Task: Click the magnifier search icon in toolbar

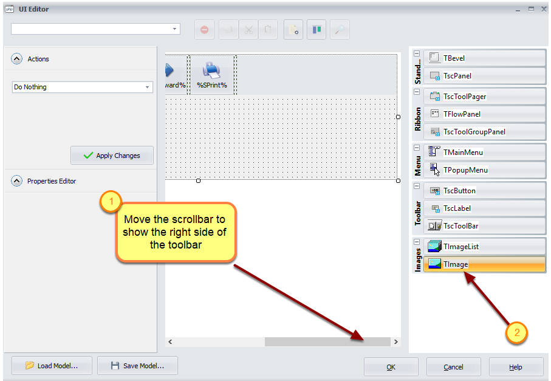Action: tap(340, 29)
